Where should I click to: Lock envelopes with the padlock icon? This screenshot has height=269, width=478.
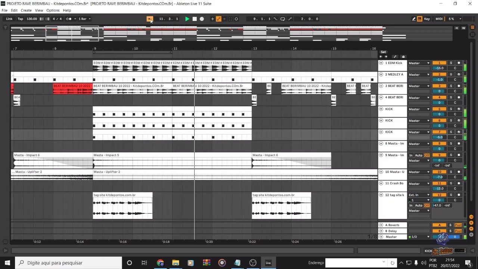tap(403, 57)
